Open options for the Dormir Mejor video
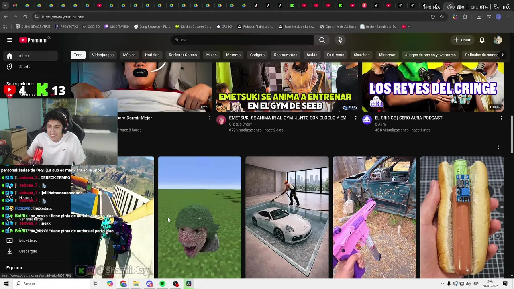Viewport: 514px width, 289px height. click(x=210, y=118)
